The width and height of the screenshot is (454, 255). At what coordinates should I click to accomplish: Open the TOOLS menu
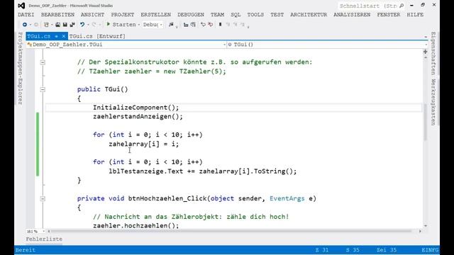[255, 14]
